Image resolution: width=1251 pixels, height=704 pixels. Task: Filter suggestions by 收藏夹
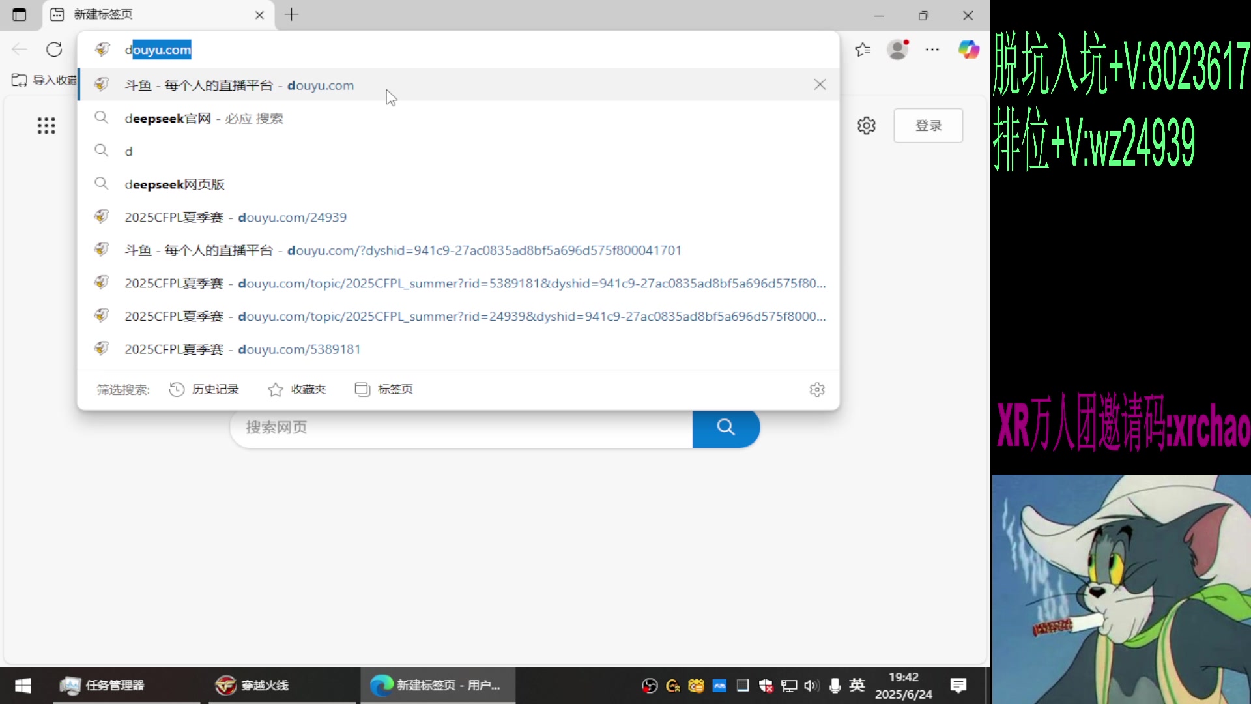coord(296,389)
